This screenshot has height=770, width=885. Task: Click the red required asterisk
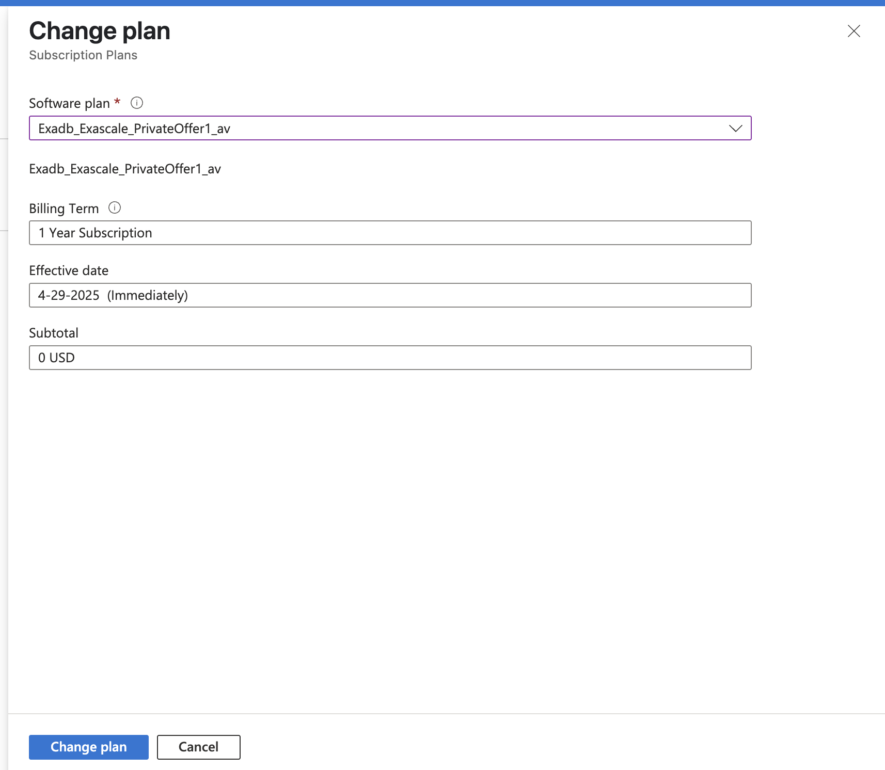(x=117, y=102)
